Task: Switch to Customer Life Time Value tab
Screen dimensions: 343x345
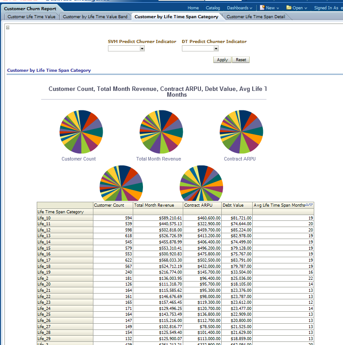Action: point(31,17)
